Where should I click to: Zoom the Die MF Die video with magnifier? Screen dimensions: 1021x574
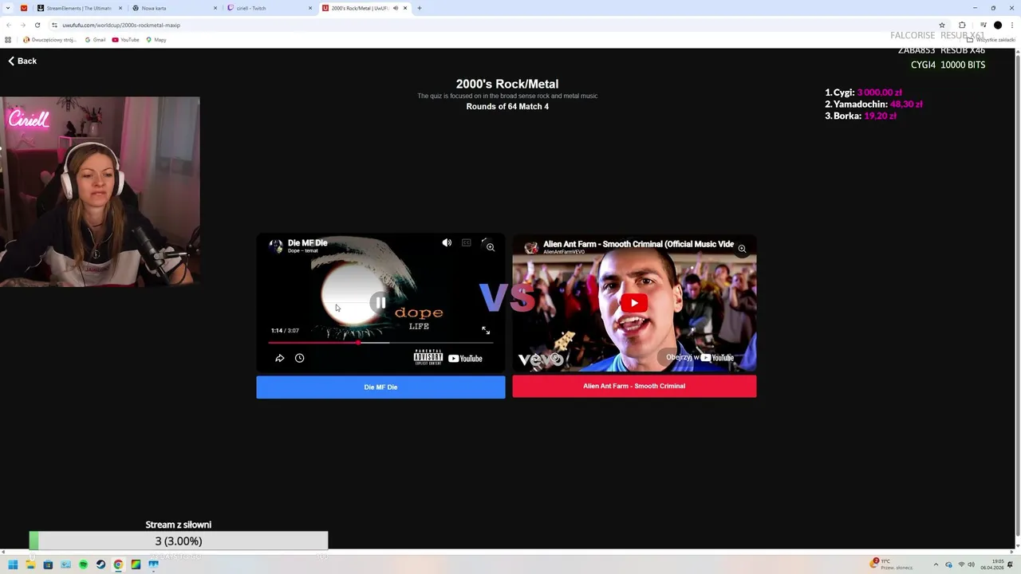491,247
